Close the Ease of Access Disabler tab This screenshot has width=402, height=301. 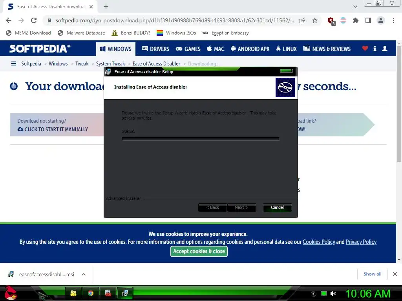[91, 7]
